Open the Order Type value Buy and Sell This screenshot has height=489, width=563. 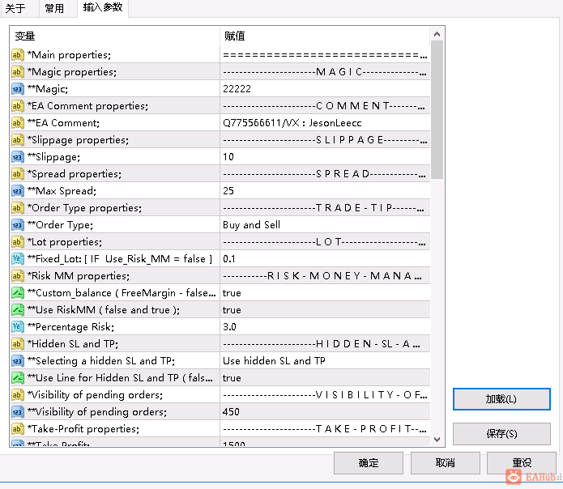325,225
